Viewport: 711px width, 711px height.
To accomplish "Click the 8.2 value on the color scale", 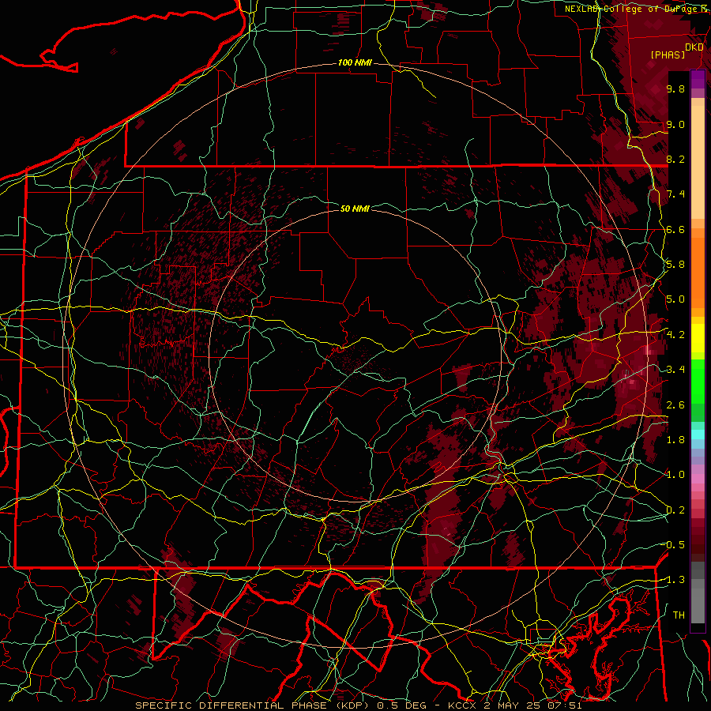I will 675,159.
